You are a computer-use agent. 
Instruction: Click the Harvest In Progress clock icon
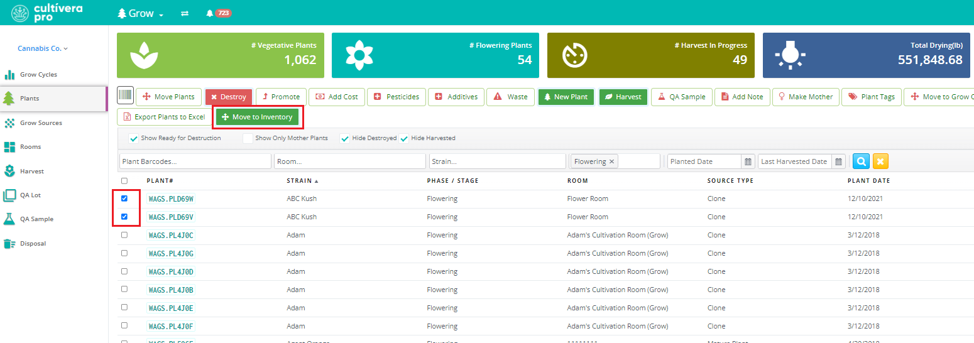pos(574,55)
